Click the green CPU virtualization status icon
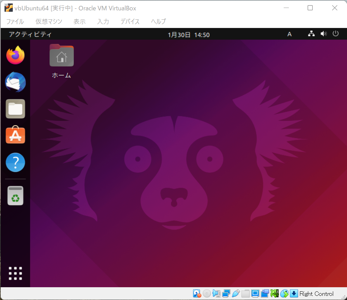This screenshot has width=347, height=300. point(275,293)
